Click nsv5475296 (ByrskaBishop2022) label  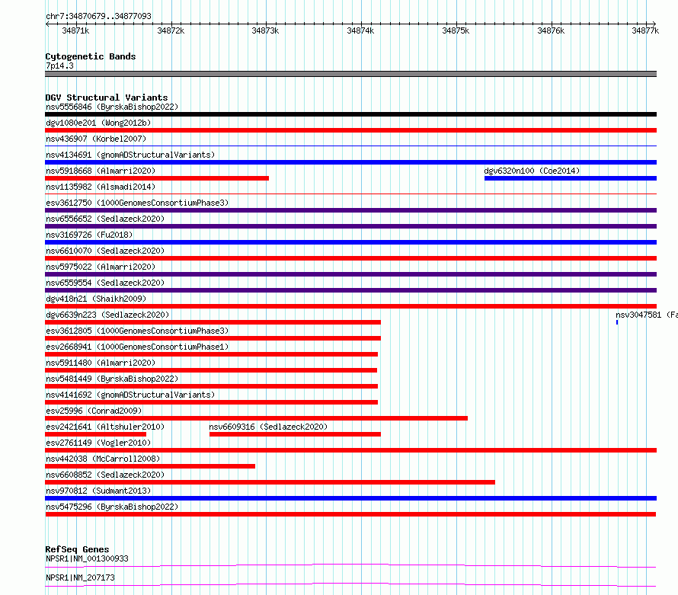pos(112,507)
